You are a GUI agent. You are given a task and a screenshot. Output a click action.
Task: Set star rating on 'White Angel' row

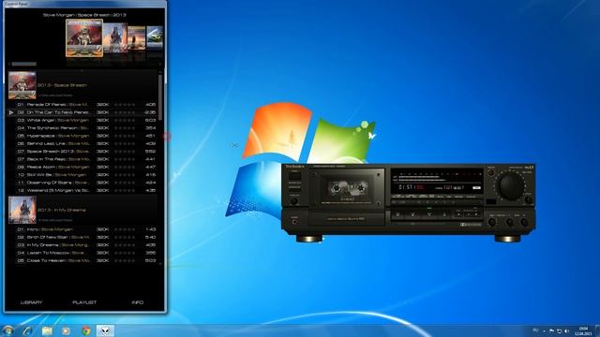[x=125, y=120]
